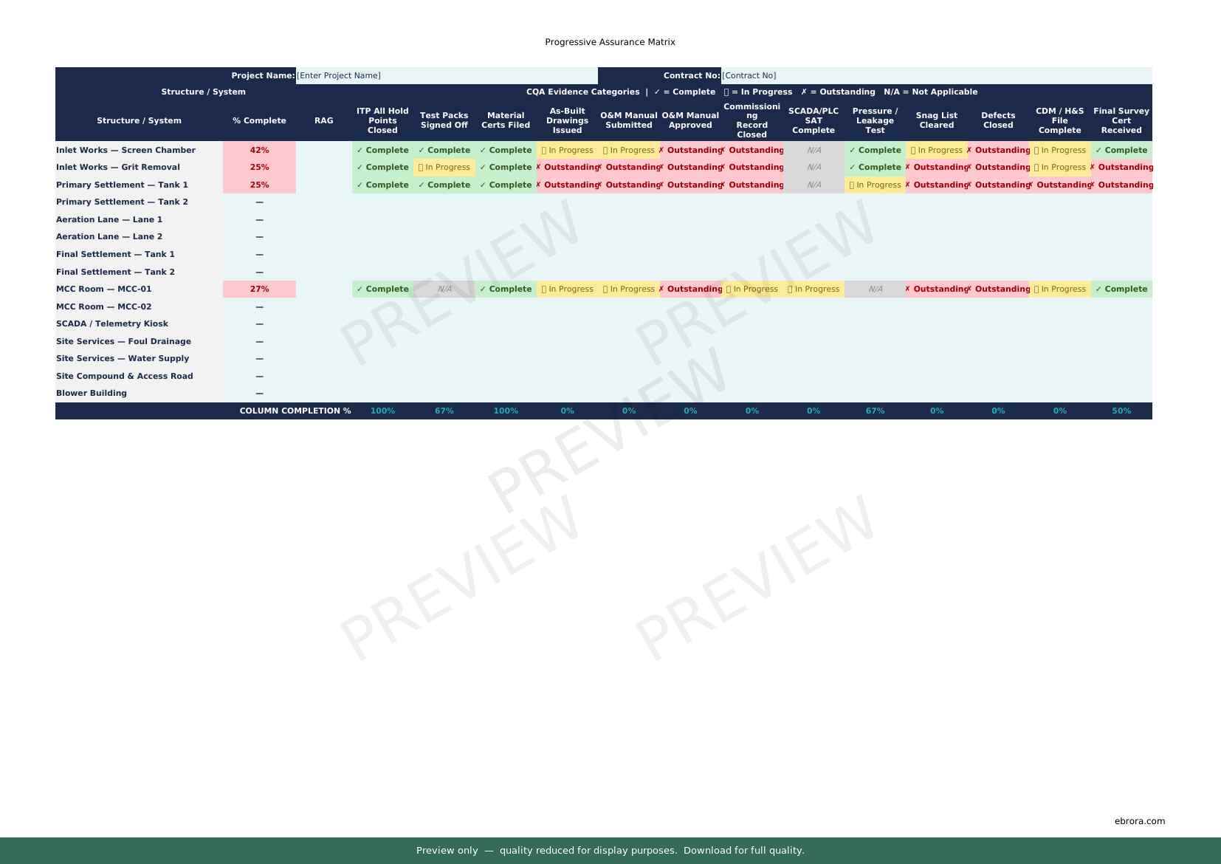This screenshot has height=864, width=1221.
Task: Click the Snag List Cleared column header
Action: (936, 120)
